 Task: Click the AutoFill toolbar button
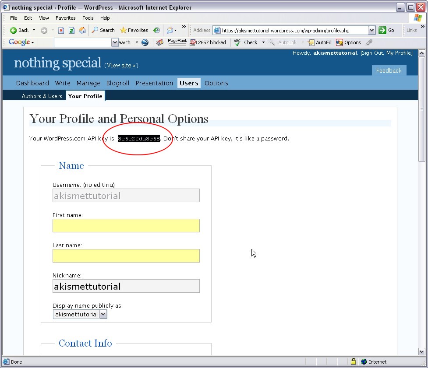319,42
